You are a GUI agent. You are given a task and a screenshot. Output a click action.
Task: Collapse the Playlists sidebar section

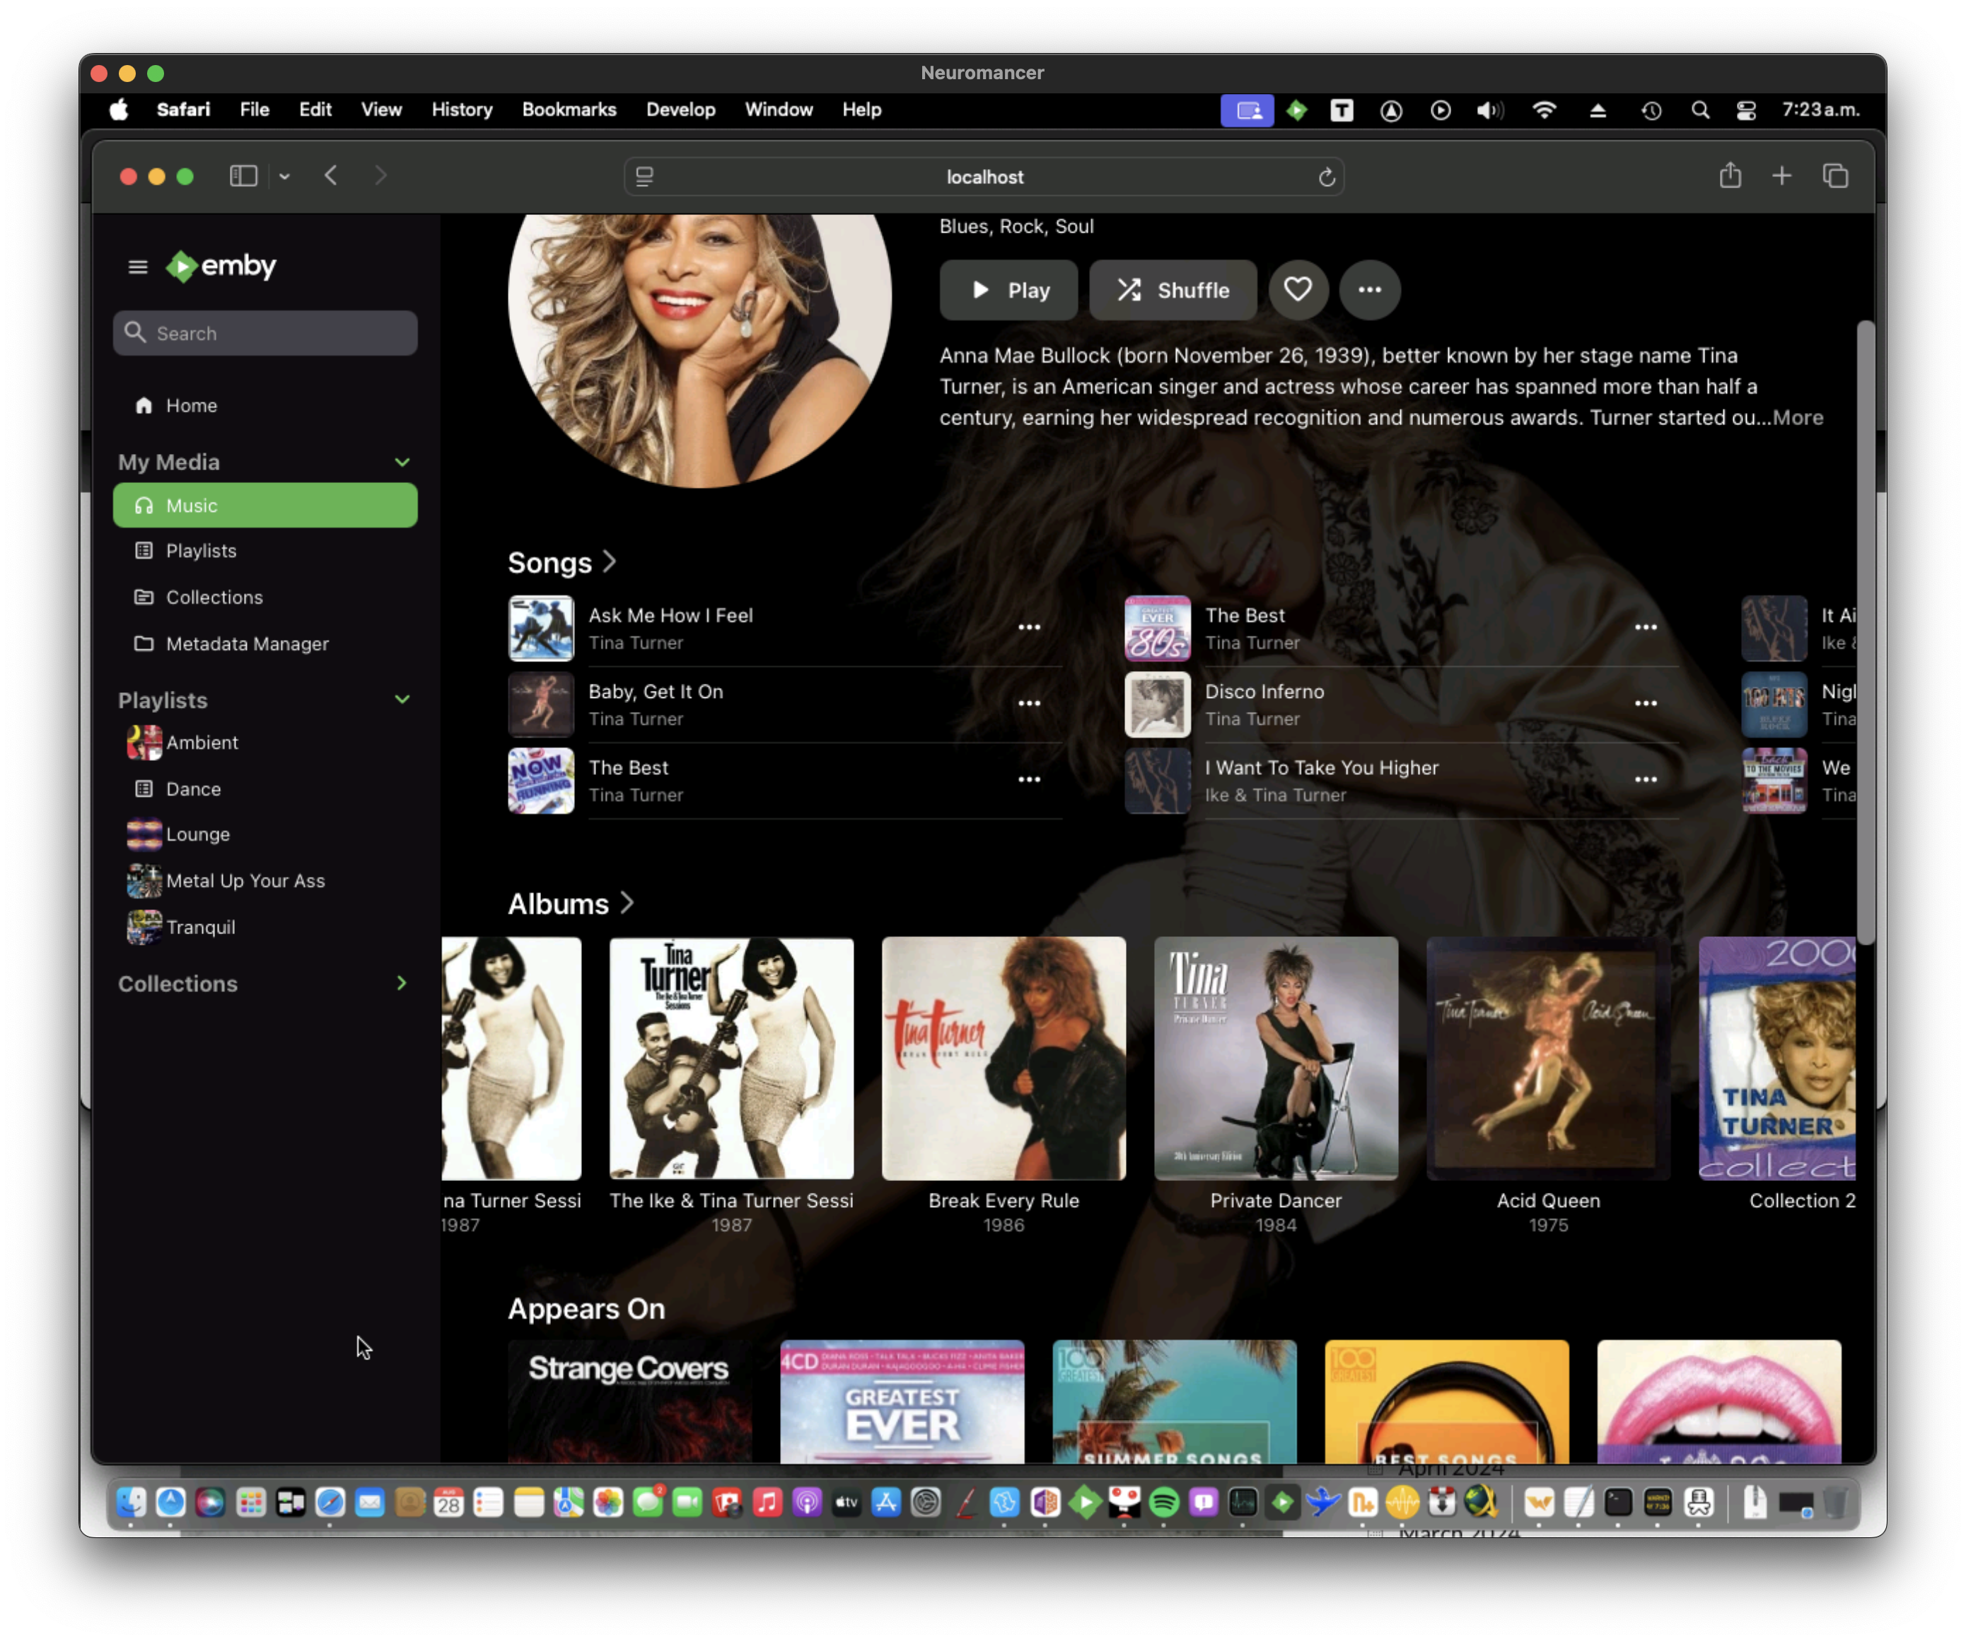click(402, 699)
